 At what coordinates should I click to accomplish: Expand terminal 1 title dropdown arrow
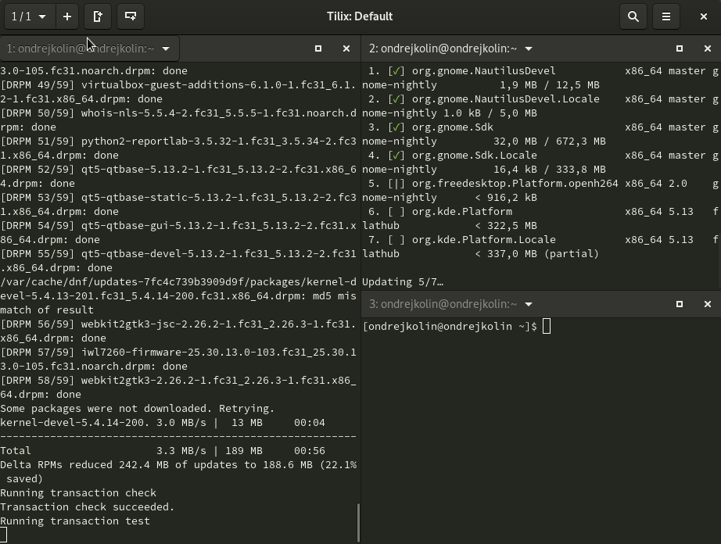click(x=165, y=48)
